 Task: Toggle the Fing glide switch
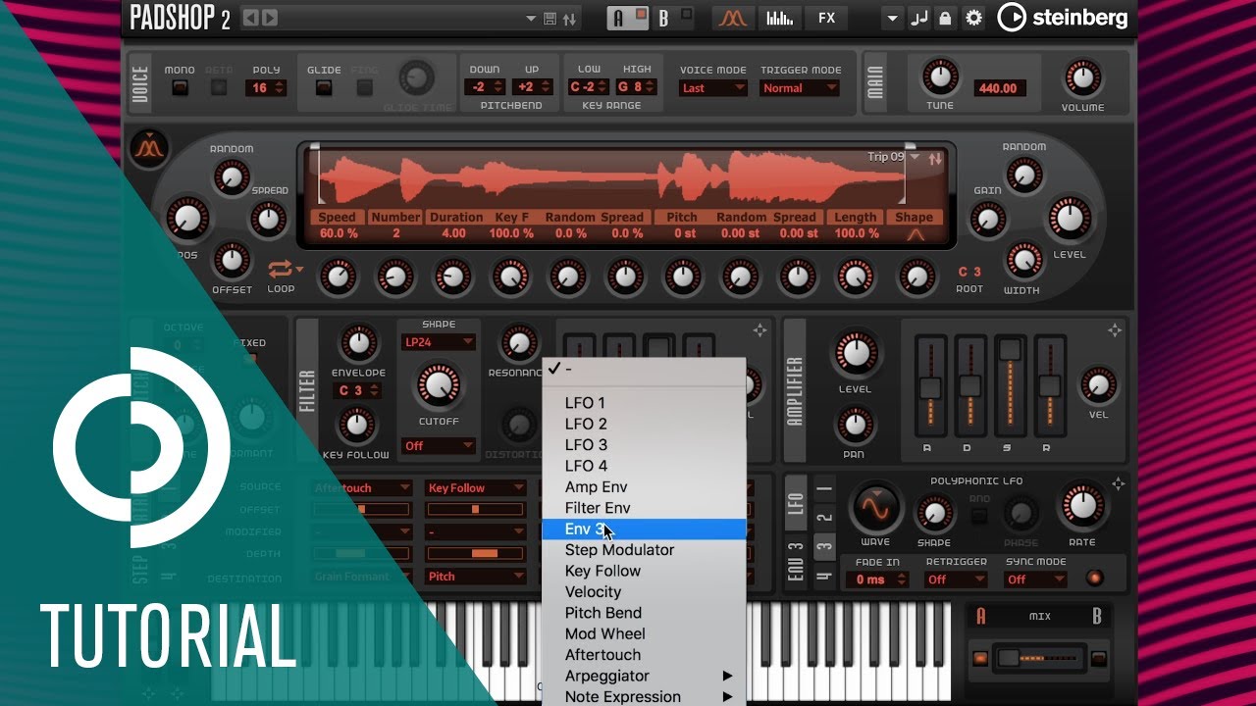(x=364, y=87)
